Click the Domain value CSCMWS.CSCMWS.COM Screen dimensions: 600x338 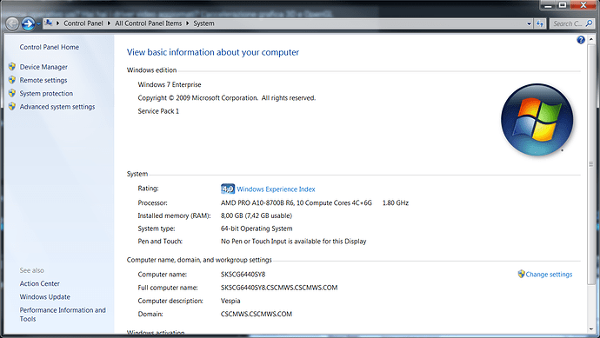(256, 314)
